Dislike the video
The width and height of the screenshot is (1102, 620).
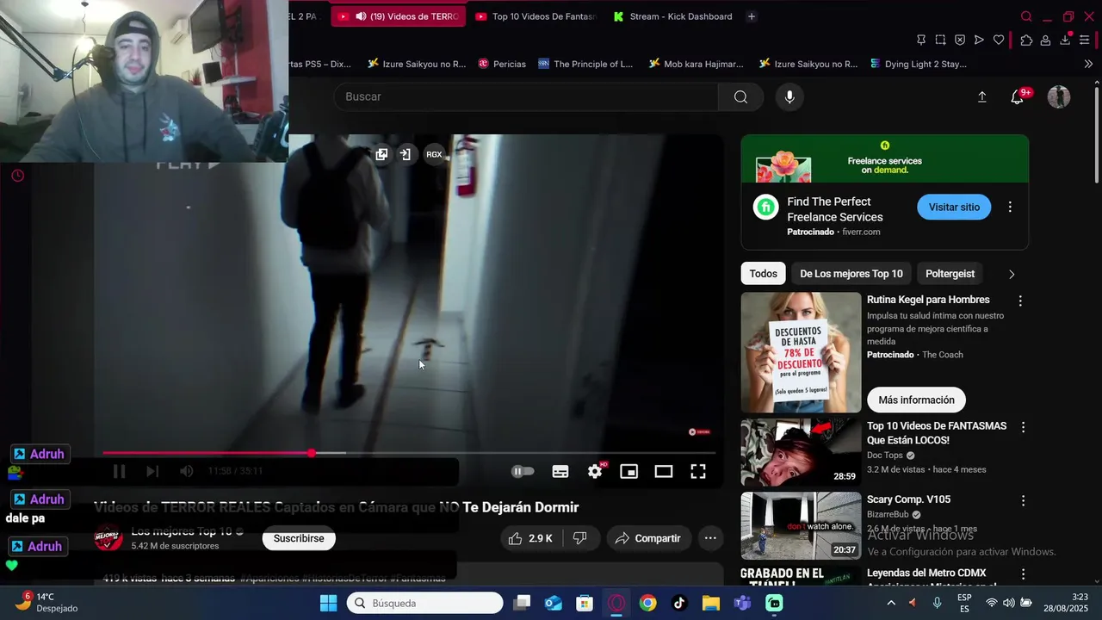tap(579, 538)
